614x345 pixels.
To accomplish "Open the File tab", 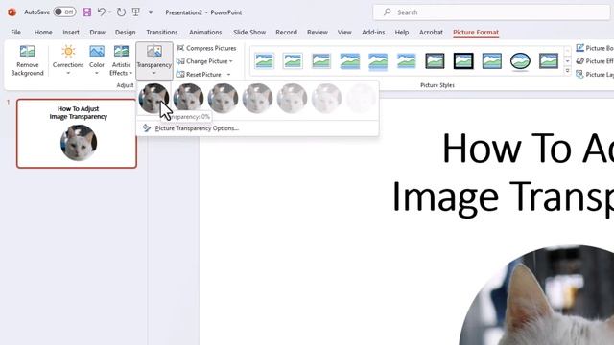I will pos(15,32).
